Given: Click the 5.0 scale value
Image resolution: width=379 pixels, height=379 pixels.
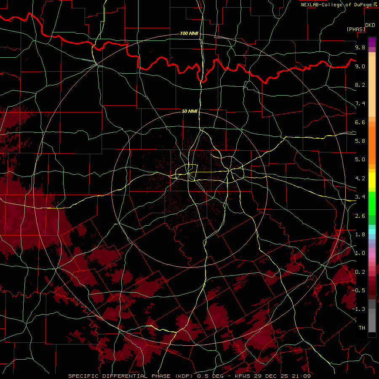Looking at the screenshot, I should [x=360, y=160].
